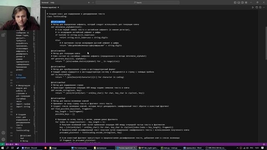Image resolution: width=267 pixels, height=150 pixels.
Task: Open the Terminal menu
Action: coord(45,2)
